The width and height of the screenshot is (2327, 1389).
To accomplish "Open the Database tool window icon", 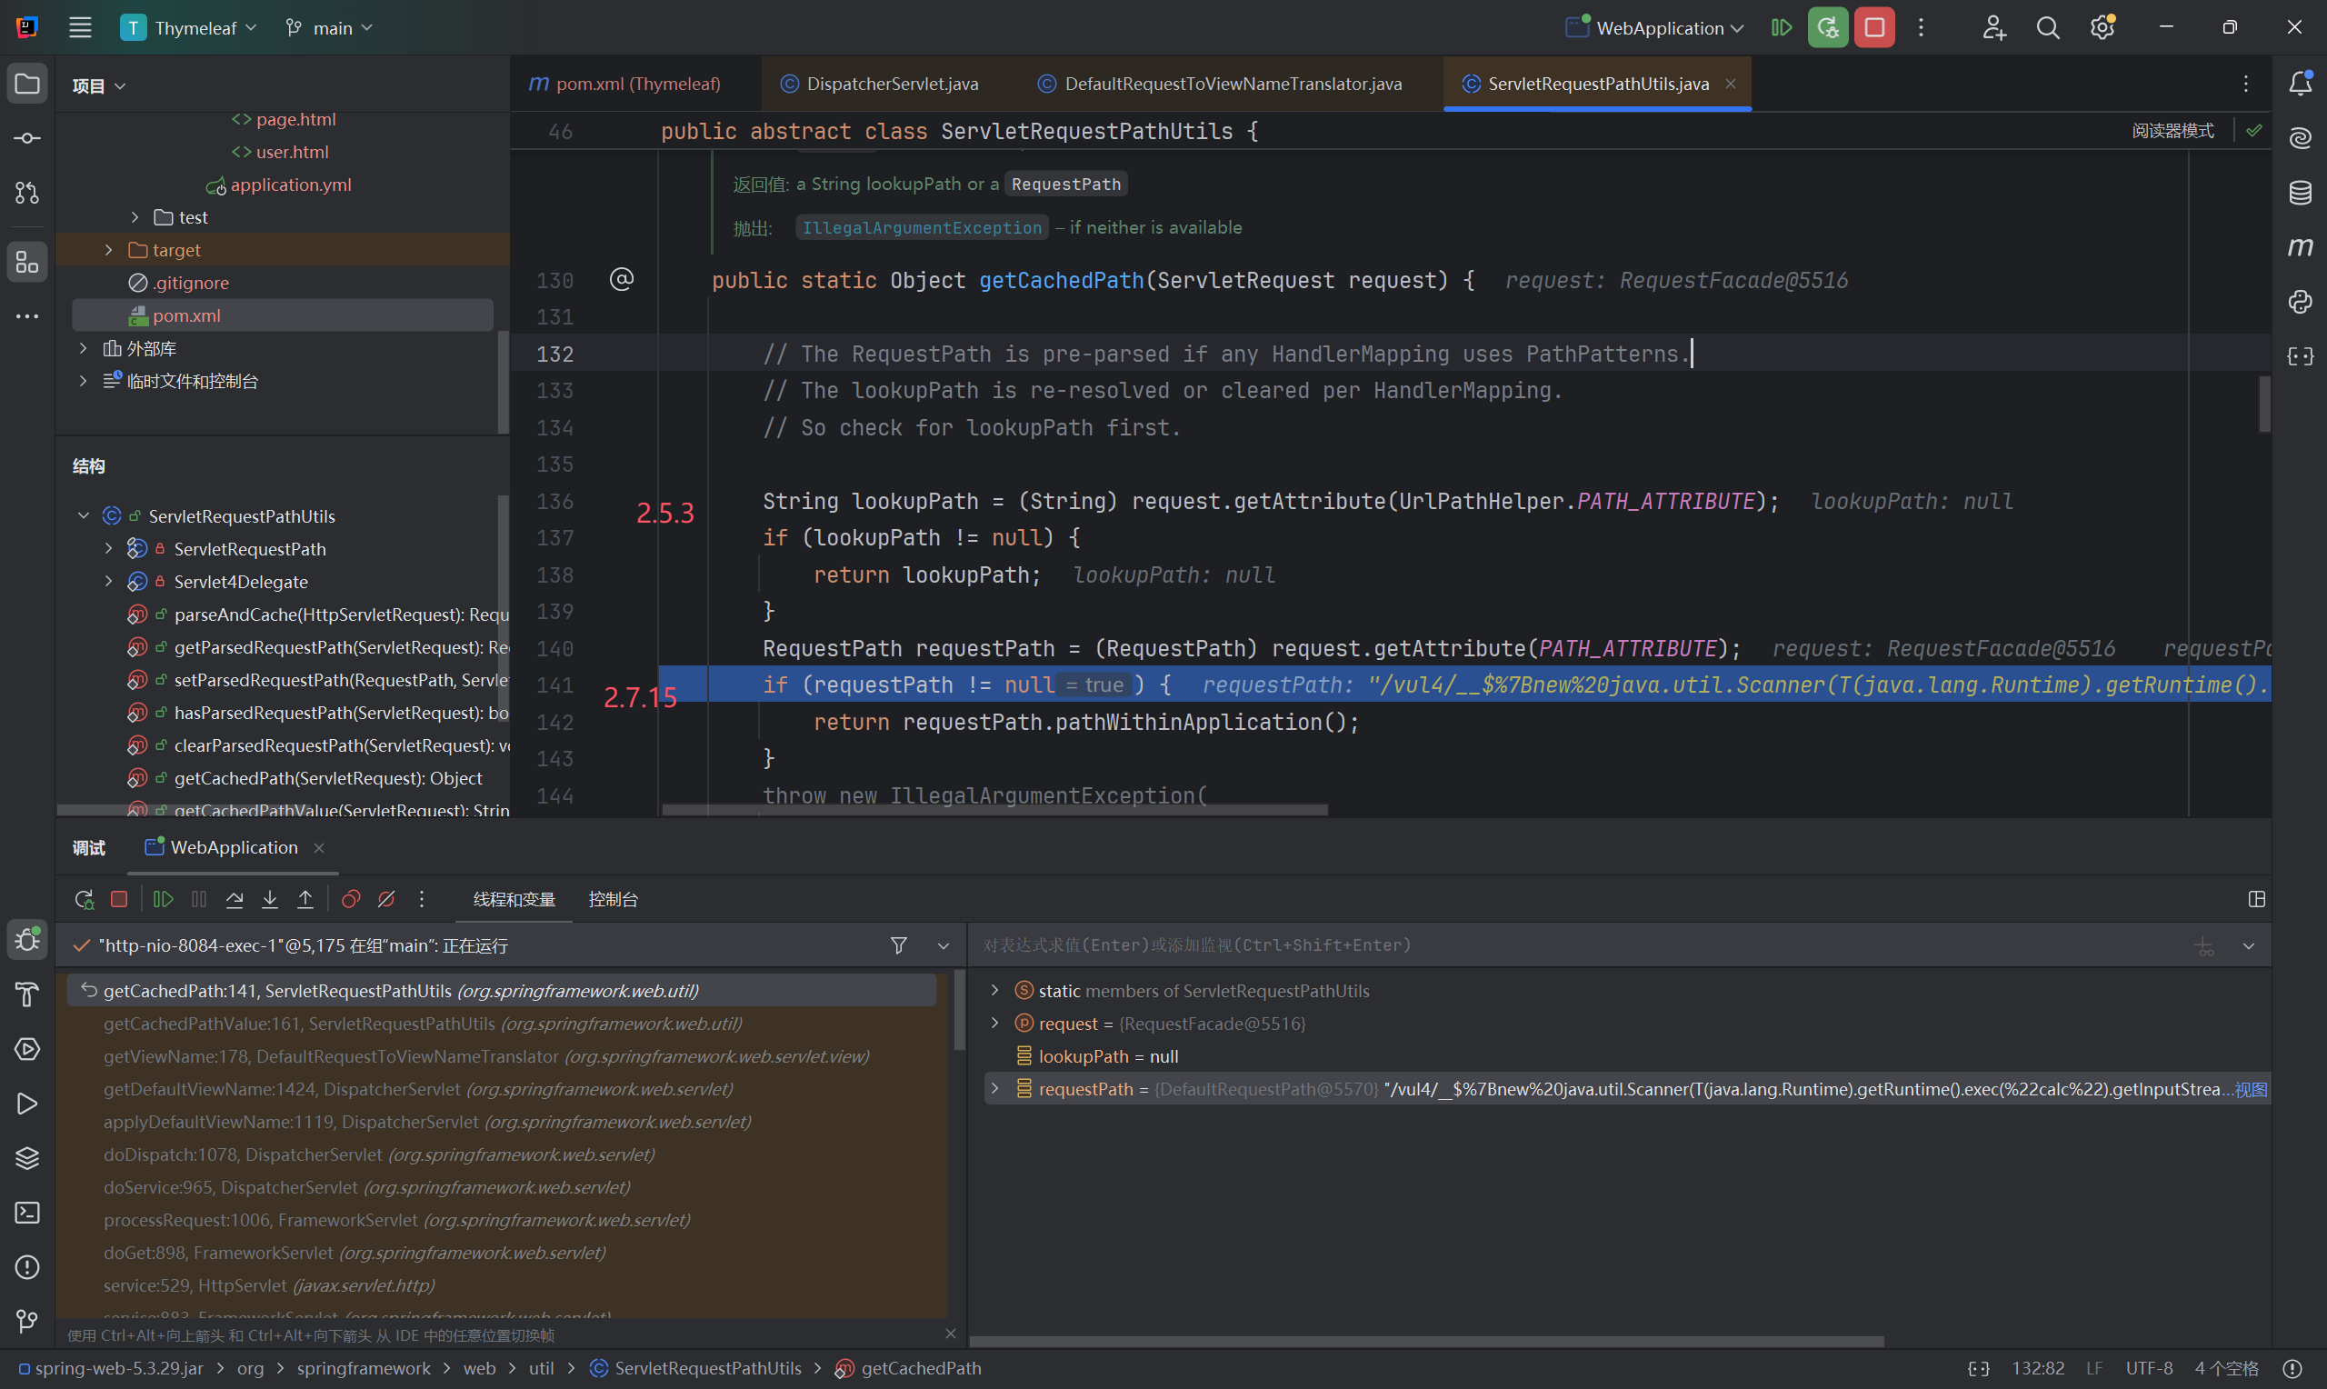I will 2300,193.
